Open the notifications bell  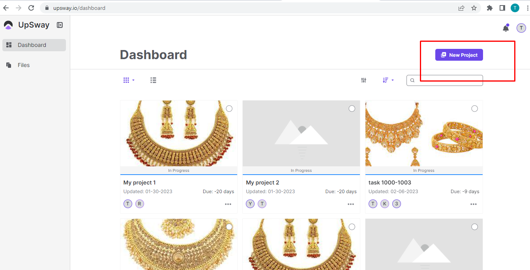(x=506, y=28)
